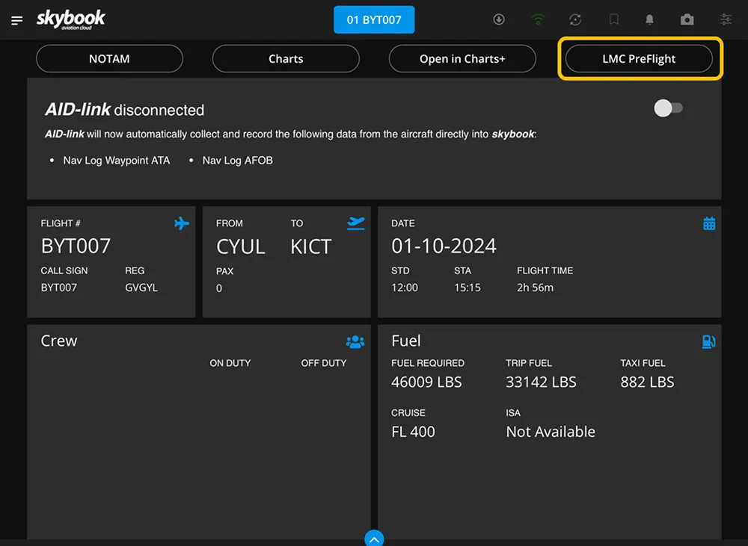Expand the bottom chevron-up panel button
Image resolution: width=748 pixels, height=546 pixels.
[374, 539]
